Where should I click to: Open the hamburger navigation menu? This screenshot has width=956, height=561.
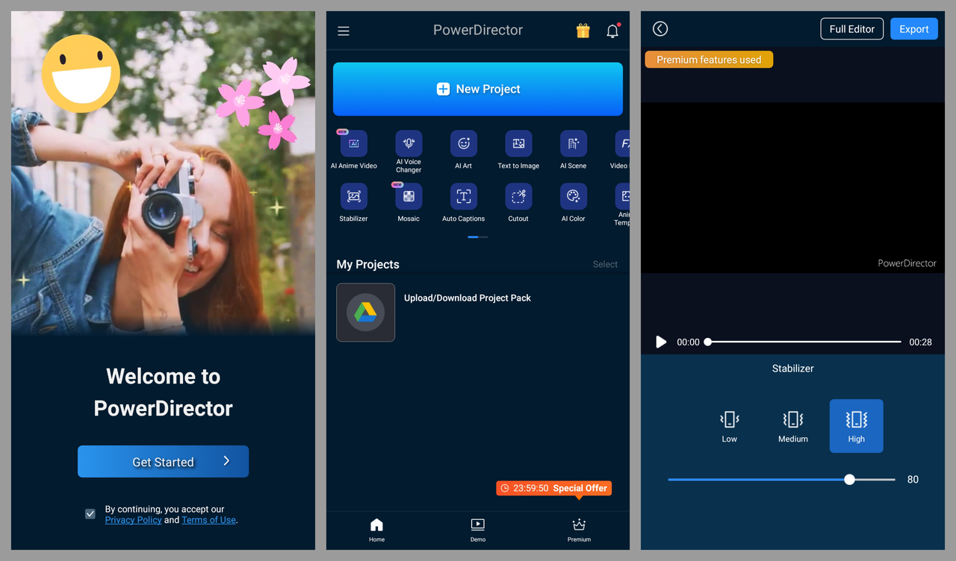coord(343,31)
